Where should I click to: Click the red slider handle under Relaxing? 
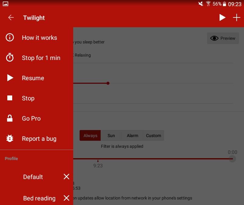click(x=108, y=83)
